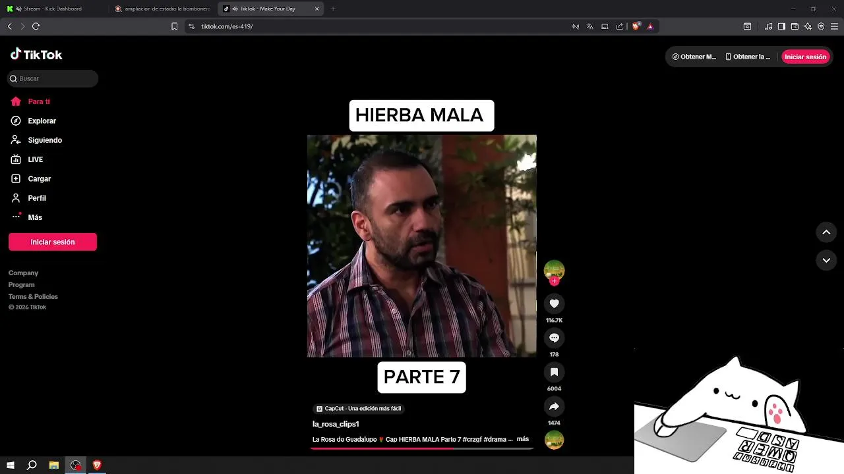Screen dimensions: 844x474
Task: Unmute Kick Dashboard tab audio icon
Action: click(18, 9)
